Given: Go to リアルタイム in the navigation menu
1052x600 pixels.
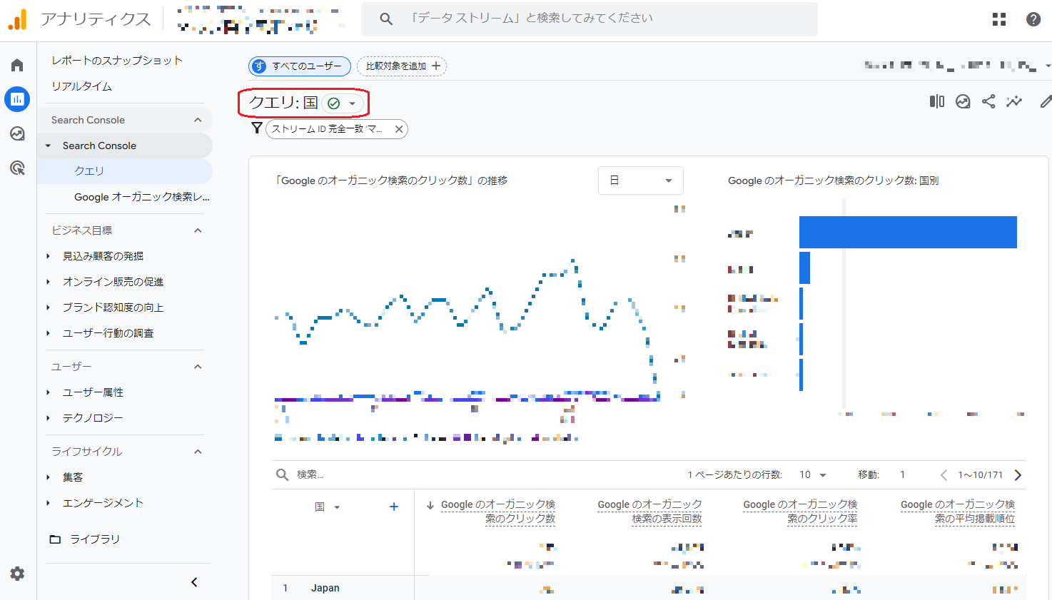Looking at the screenshot, I should (x=81, y=86).
